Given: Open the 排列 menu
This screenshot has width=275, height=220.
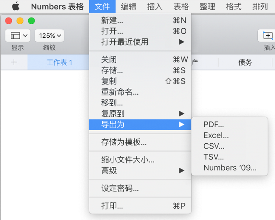Looking at the screenshot, I should [260, 7].
